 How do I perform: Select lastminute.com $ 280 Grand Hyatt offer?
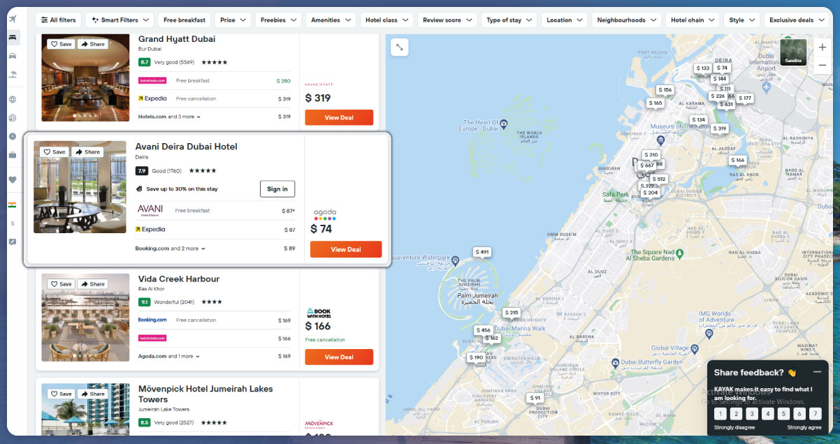[215, 80]
